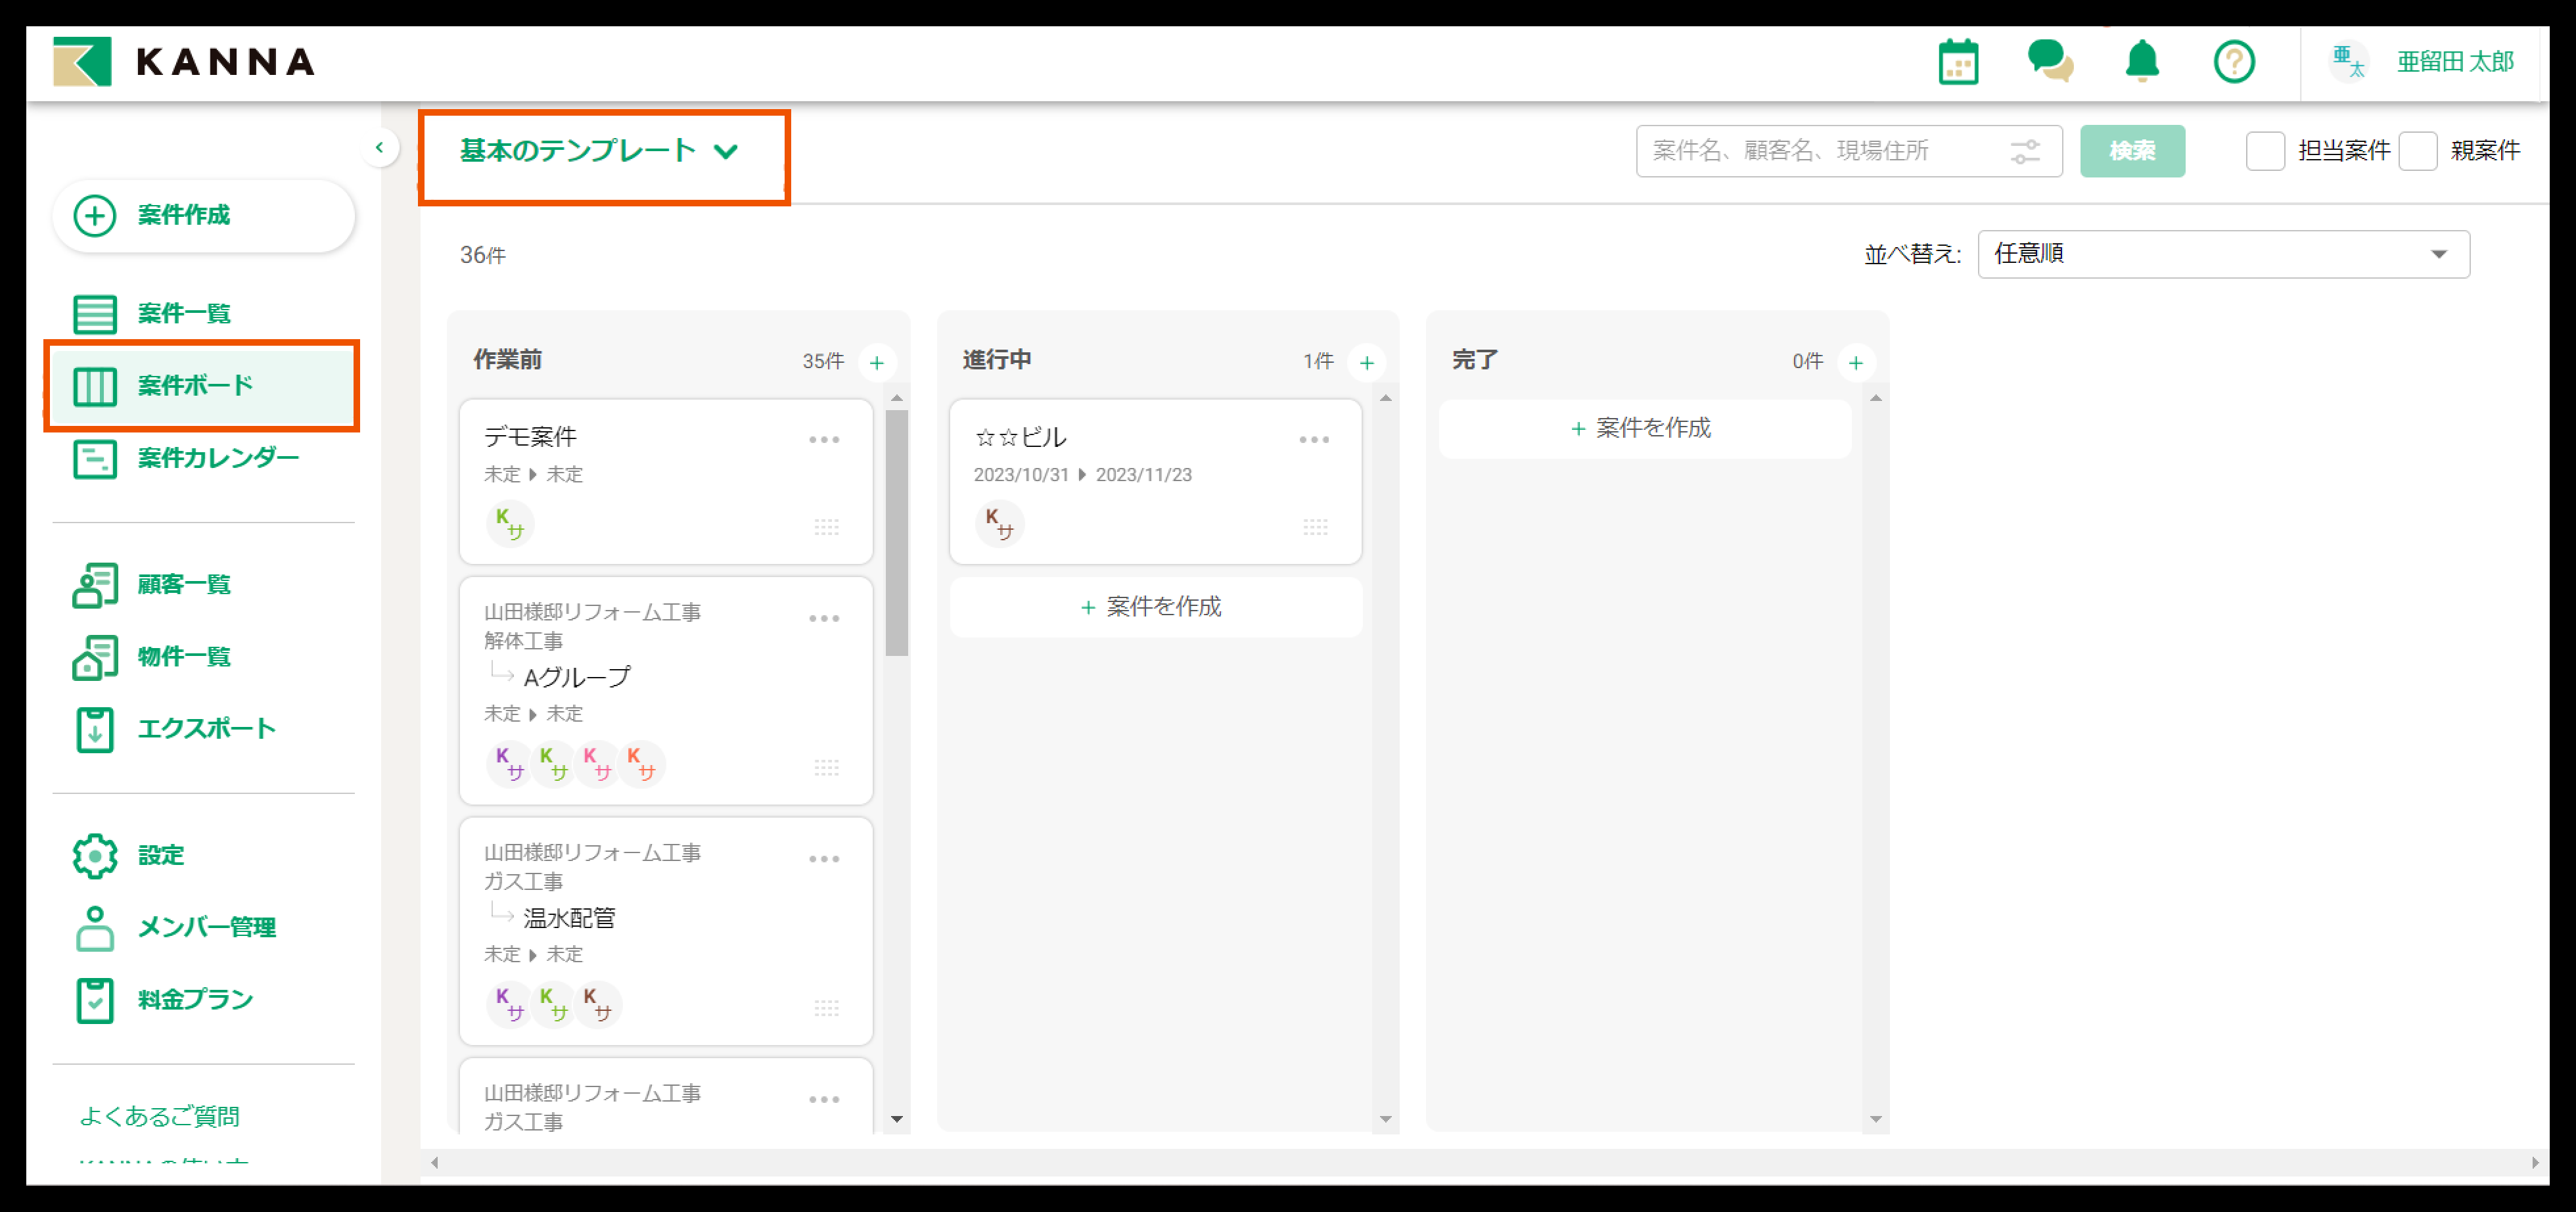Click the 作業前 column vertical scrollbar

point(897,532)
